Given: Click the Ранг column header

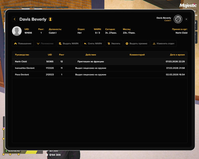Looking at the screenshot, I should coord(62,55).
